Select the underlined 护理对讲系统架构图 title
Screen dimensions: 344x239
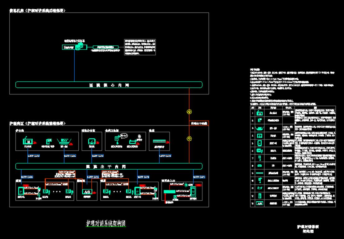(106, 223)
